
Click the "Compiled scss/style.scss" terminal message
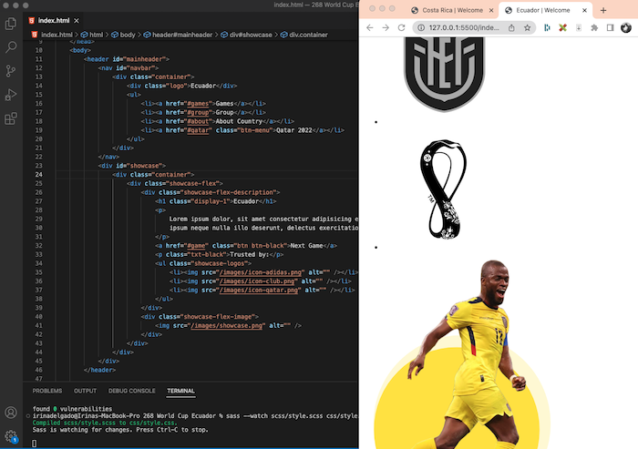(105, 423)
